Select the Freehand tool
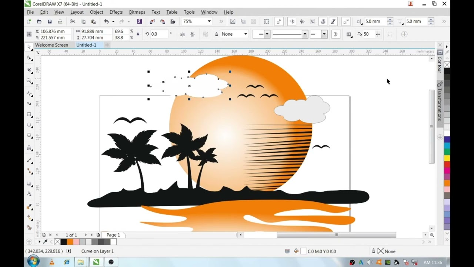 [29, 93]
